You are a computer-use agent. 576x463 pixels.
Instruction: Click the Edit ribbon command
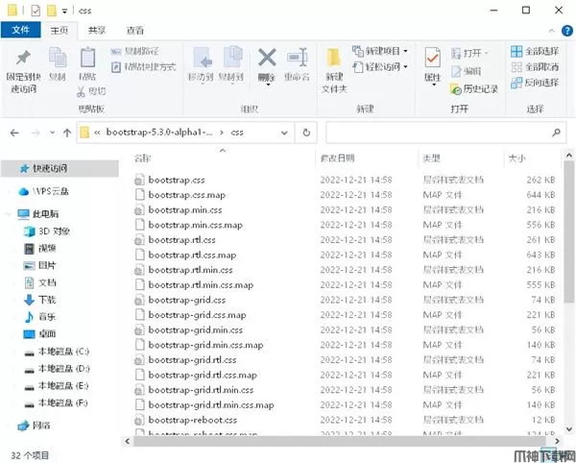click(x=467, y=71)
